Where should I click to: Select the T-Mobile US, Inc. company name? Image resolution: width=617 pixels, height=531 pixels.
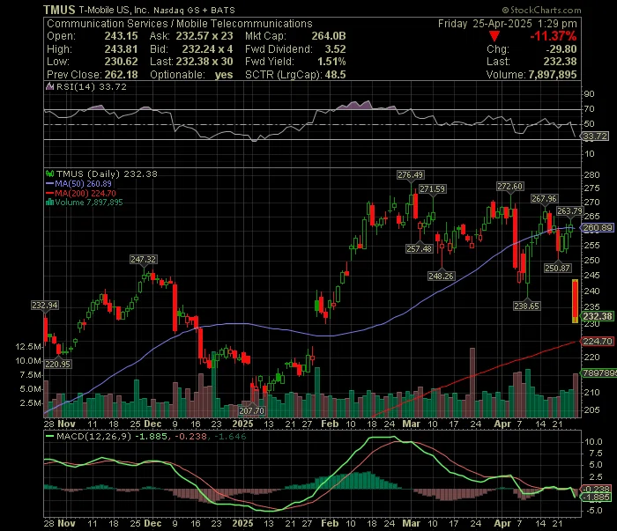(x=114, y=11)
